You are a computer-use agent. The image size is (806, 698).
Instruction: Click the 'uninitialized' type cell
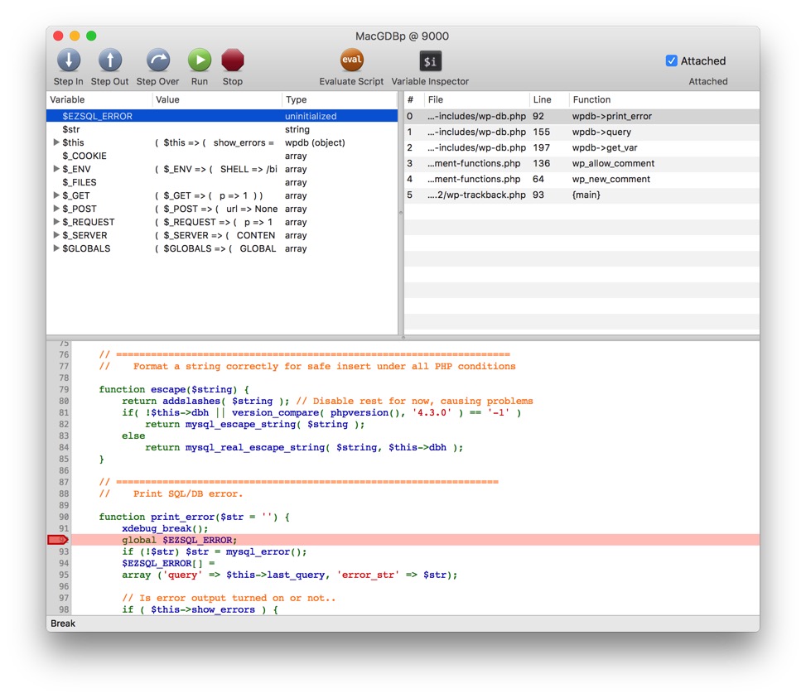(311, 116)
